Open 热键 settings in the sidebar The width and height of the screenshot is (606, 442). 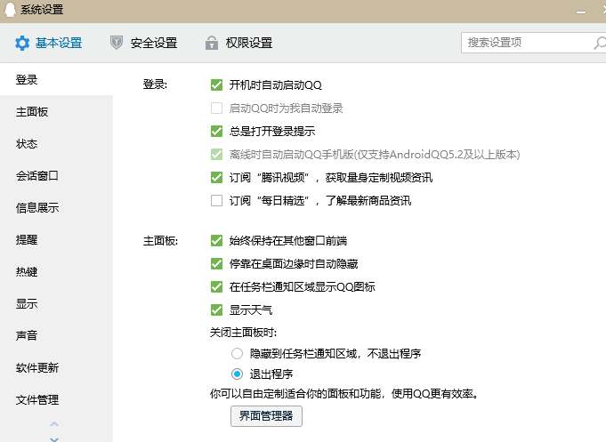pyautogui.click(x=27, y=272)
